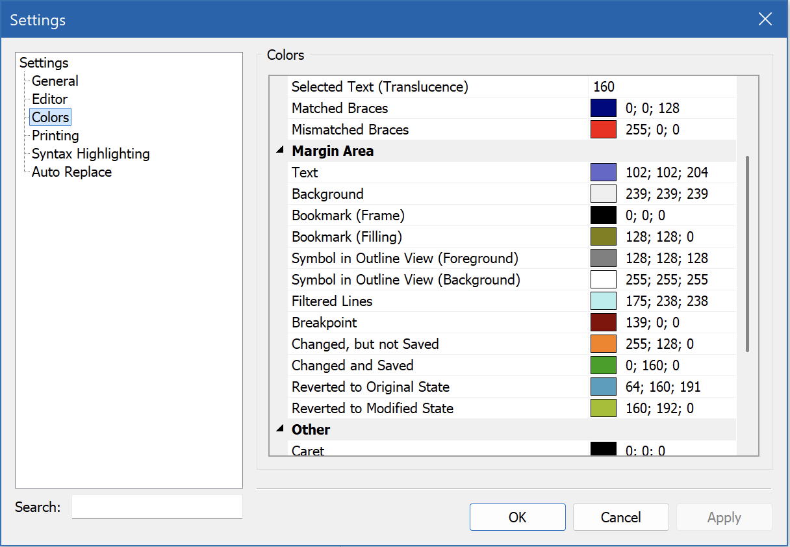
Task: Select the Bookmark (Filling) row label
Action: coord(347,236)
